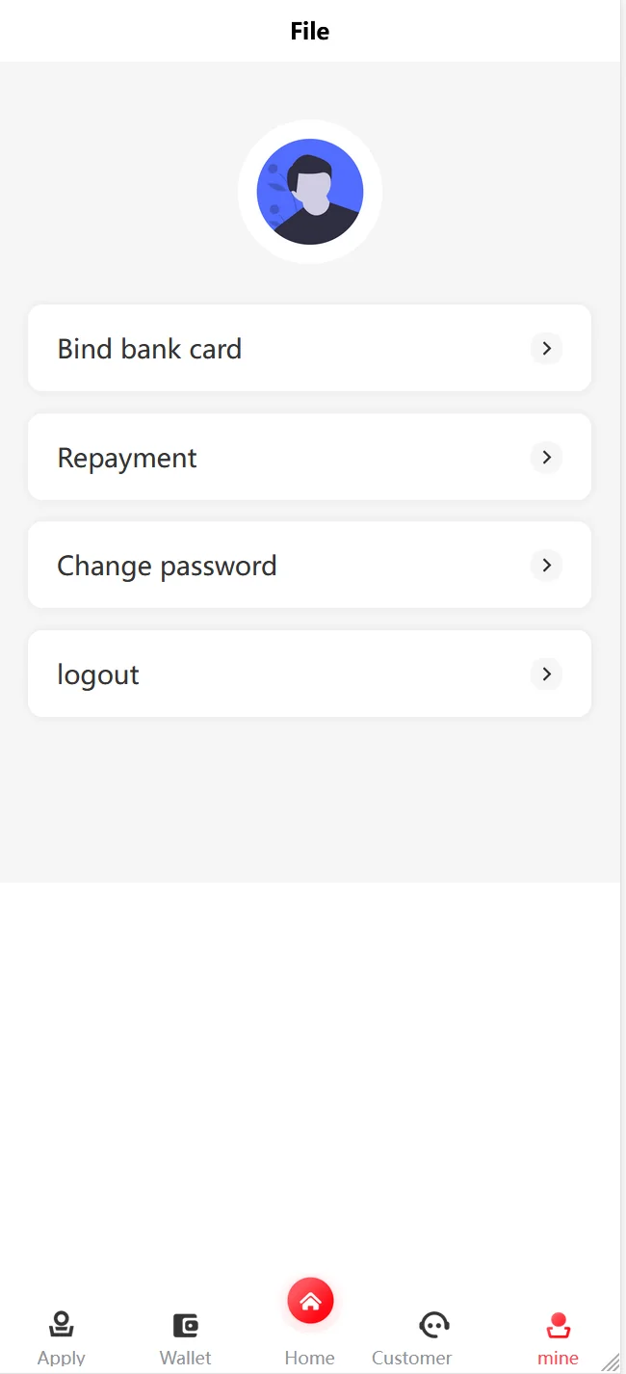Select the red mine profile icon
Image resolution: width=626 pixels, height=1374 pixels.
tap(558, 1326)
